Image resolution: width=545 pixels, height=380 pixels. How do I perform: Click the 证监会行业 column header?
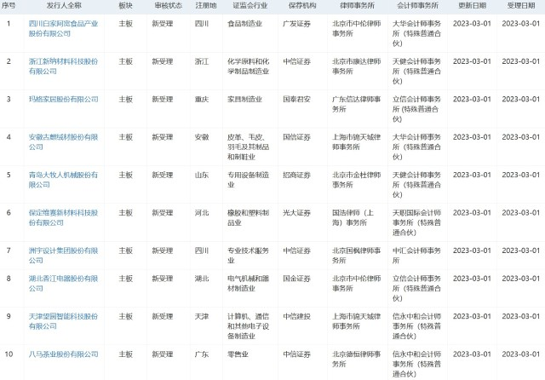(250, 6)
